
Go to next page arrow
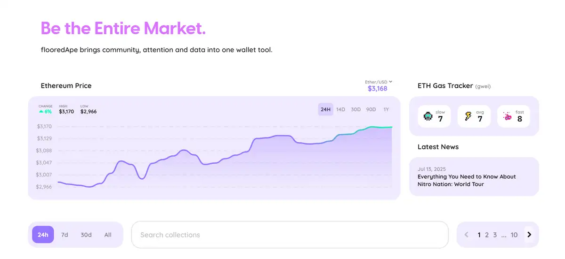[529, 235]
